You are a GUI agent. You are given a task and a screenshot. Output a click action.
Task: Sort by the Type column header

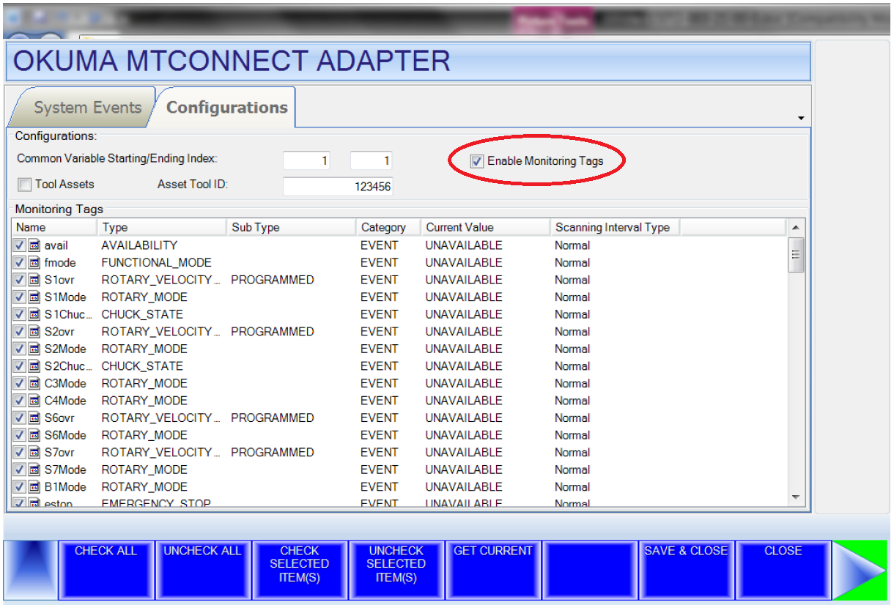(162, 227)
